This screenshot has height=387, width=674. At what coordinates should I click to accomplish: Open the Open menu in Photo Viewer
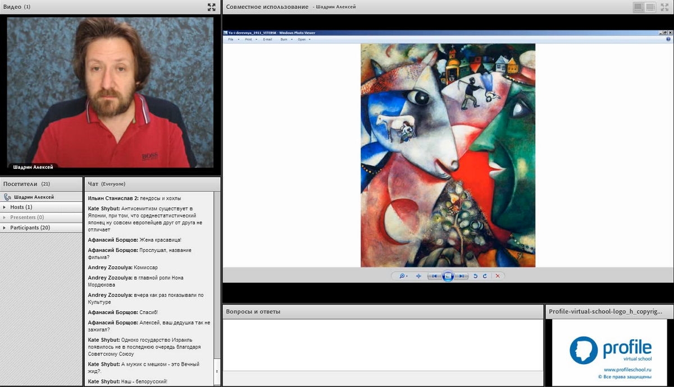point(303,39)
